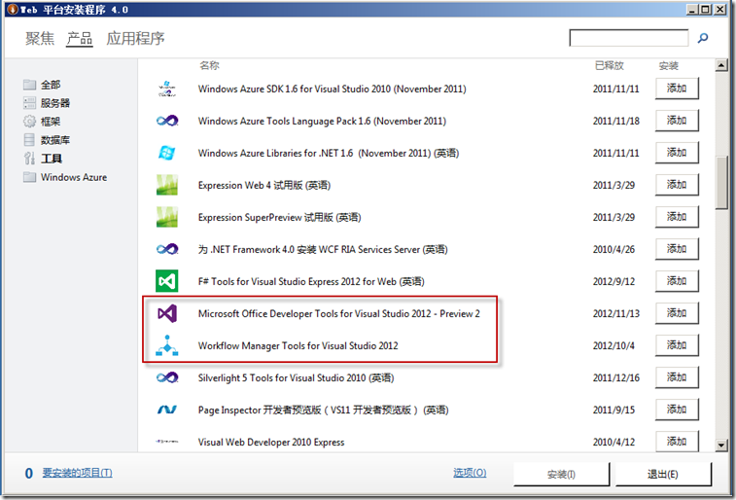736x500 pixels.
Task: Add Expression Web 4 trial
Action: tap(677, 185)
